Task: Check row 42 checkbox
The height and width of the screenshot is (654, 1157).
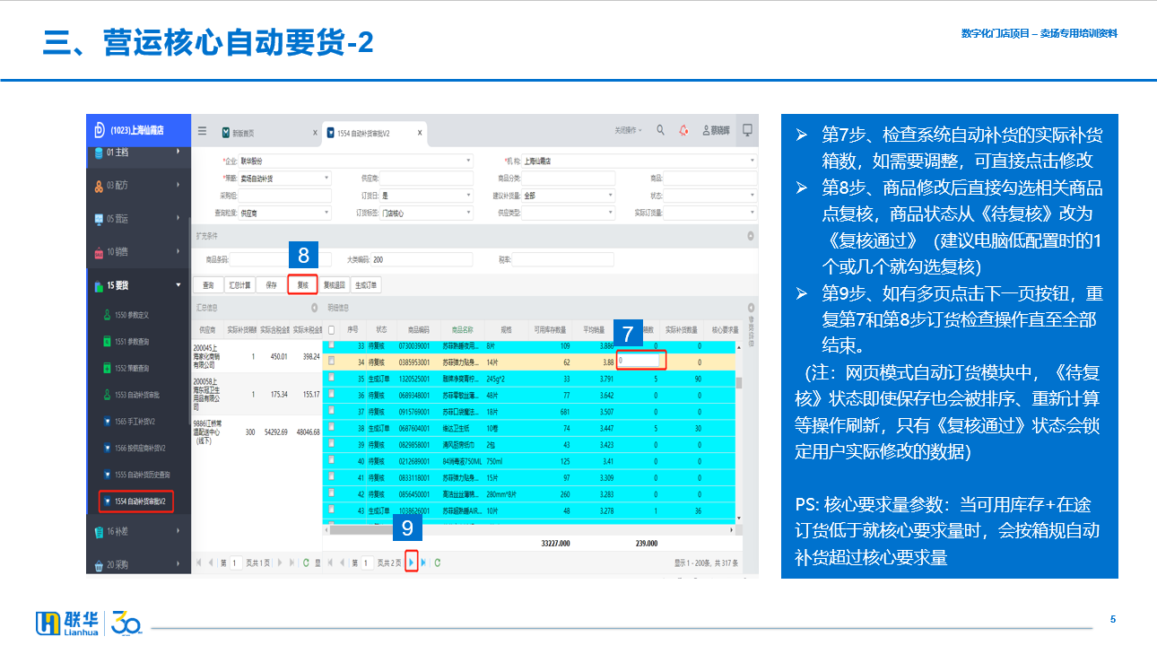Action: point(331,493)
